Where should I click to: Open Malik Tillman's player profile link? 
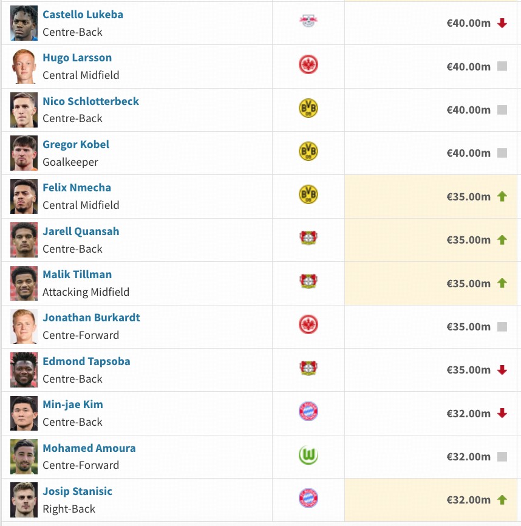tap(77, 275)
